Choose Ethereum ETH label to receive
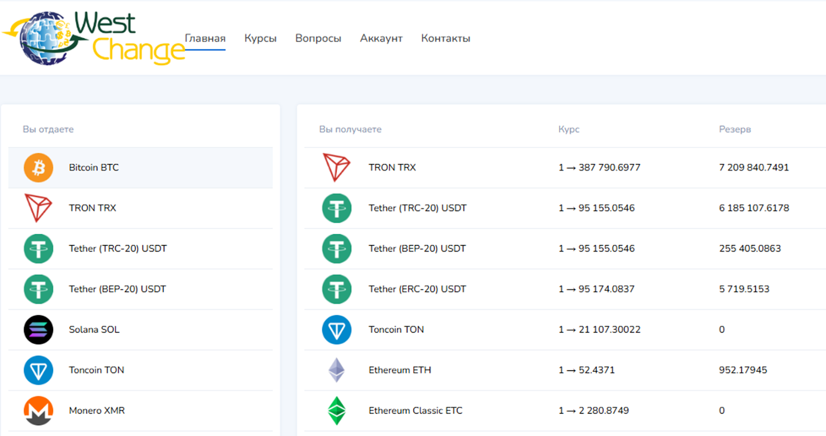 click(400, 370)
